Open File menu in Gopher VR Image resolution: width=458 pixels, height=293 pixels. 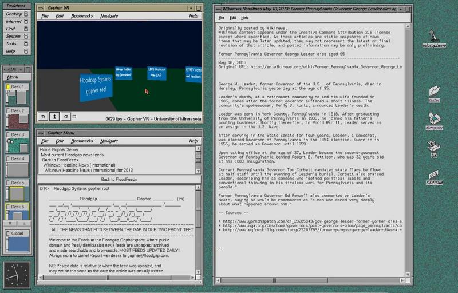(45, 16)
